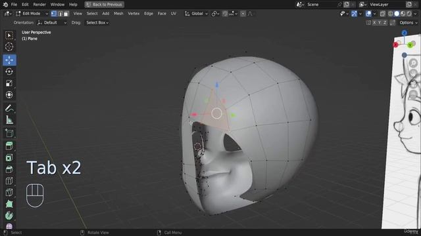Open the Window menu

click(57, 5)
